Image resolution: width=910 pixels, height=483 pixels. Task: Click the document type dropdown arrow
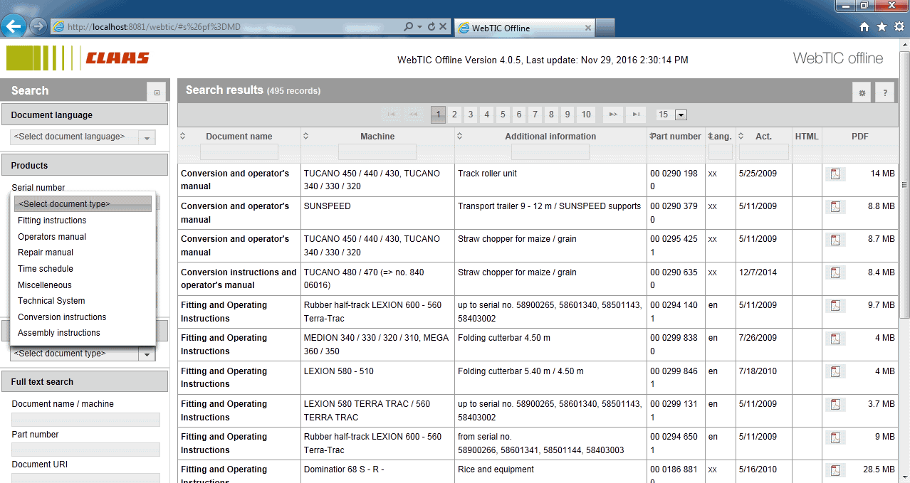(147, 354)
